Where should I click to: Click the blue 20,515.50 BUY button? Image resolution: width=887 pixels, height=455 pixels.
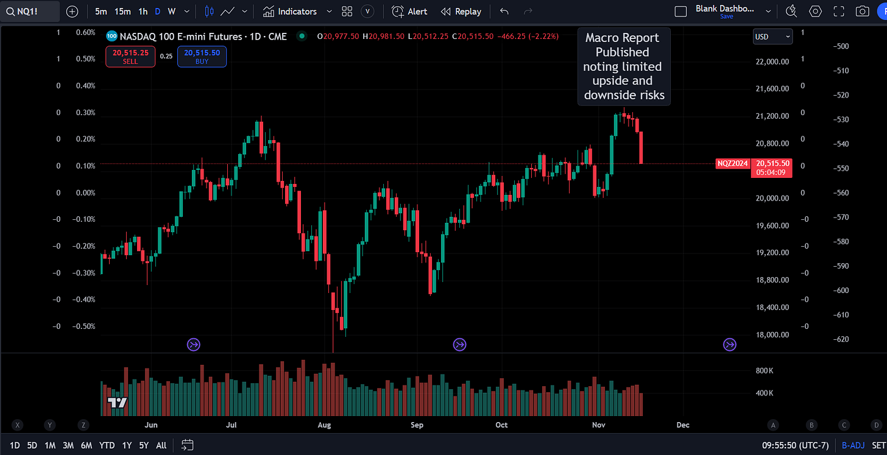202,57
